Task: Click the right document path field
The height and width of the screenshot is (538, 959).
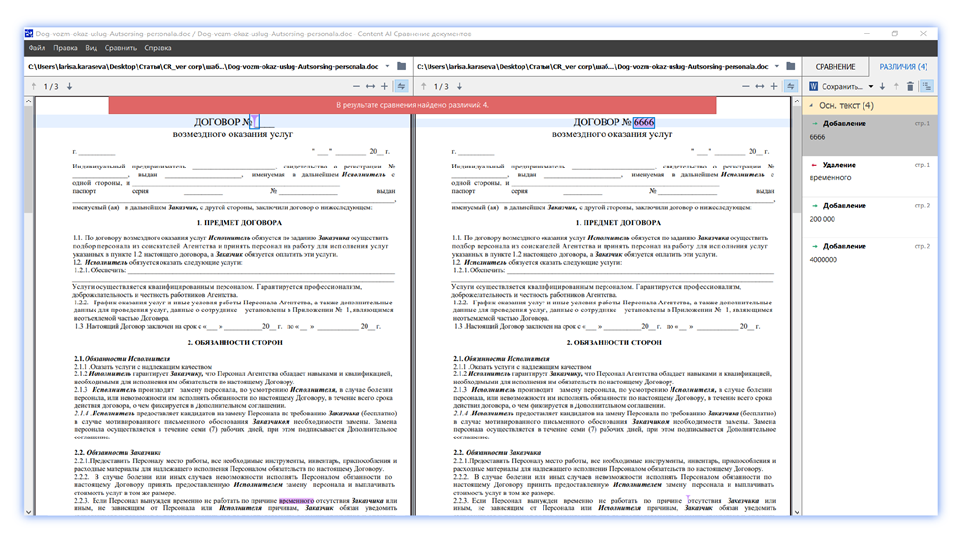Action: [x=593, y=66]
